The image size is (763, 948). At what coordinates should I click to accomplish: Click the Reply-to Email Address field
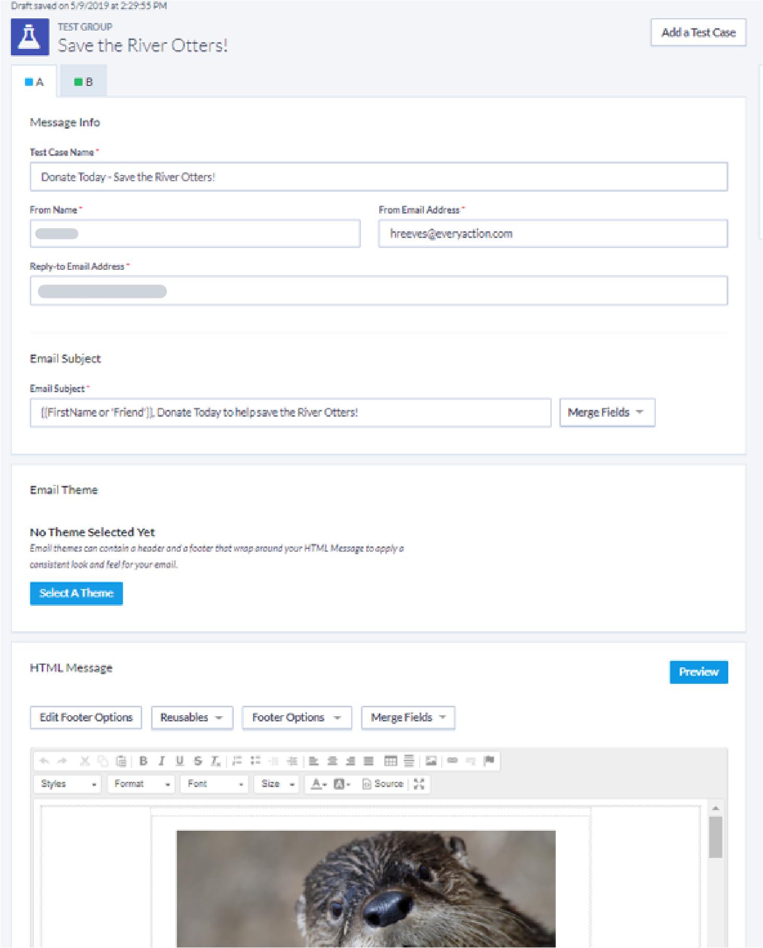379,291
